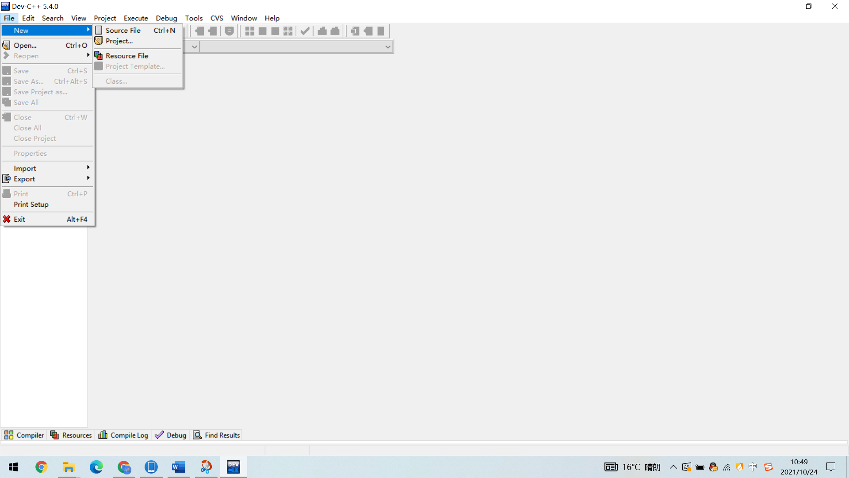Click the Resource File icon in submenu

click(99, 56)
